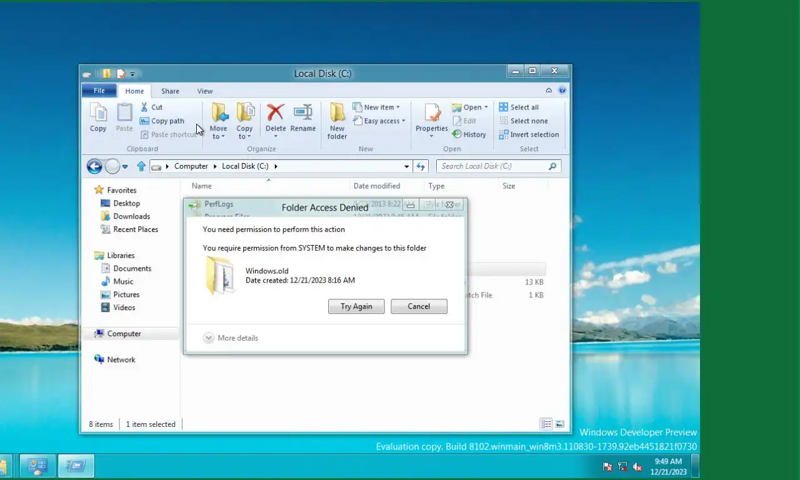Go back with the blue Back arrow
This screenshot has height=480, width=800.
pos(94,166)
